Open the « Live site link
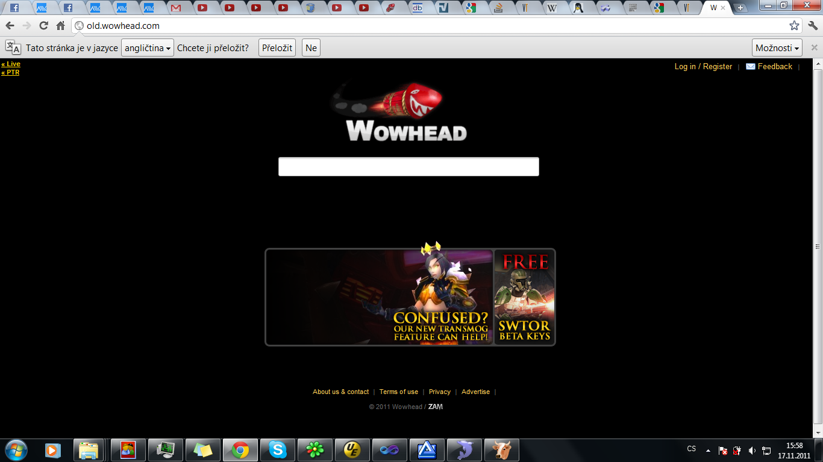 click(x=11, y=64)
